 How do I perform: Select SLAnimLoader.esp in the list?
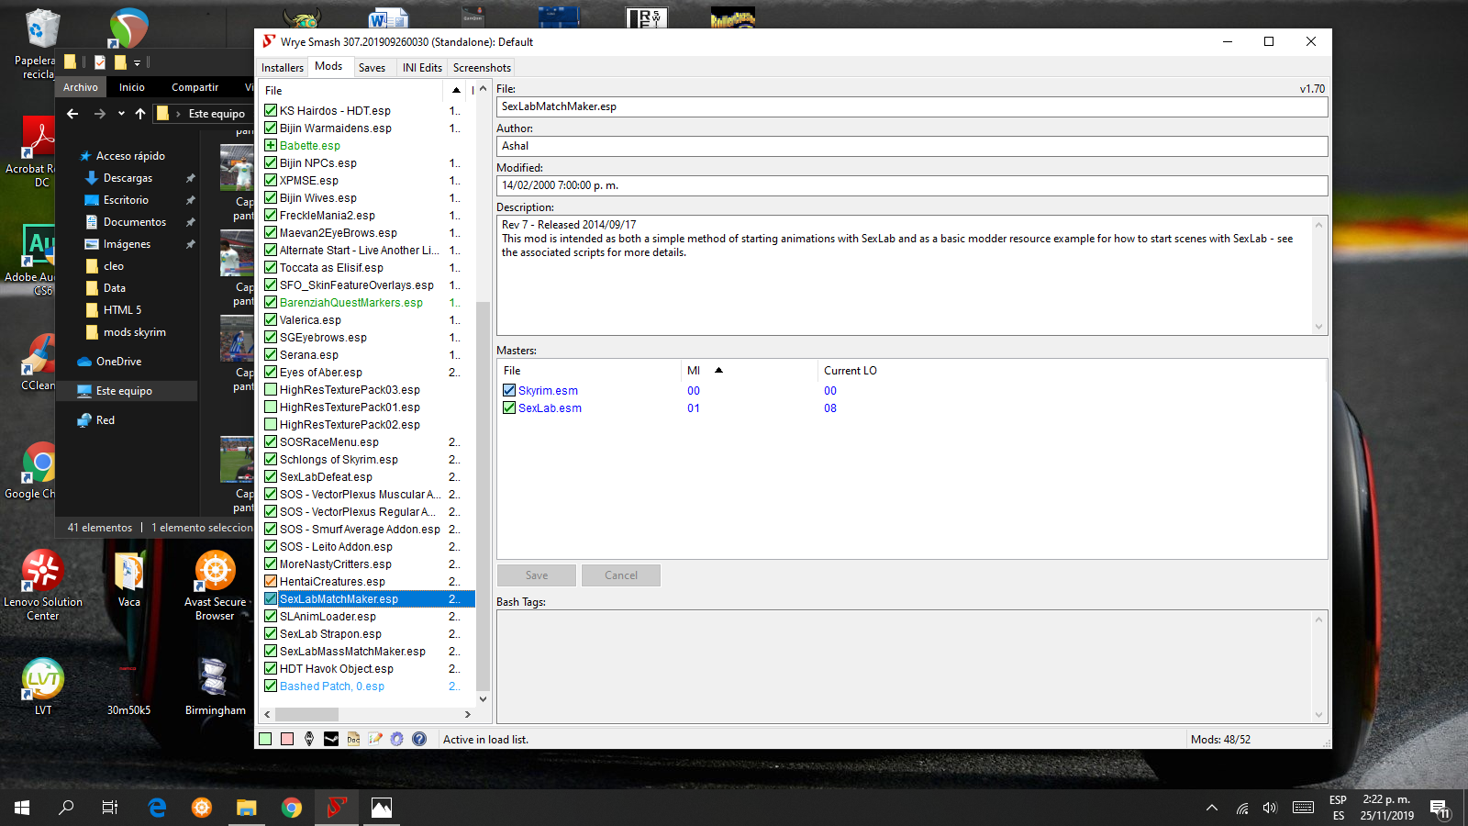pos(328,616)
